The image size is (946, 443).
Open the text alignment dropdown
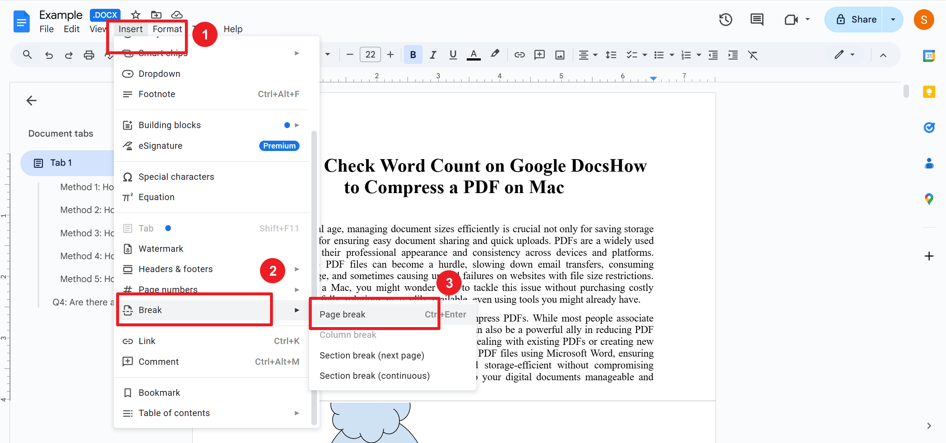coord(588,55)
